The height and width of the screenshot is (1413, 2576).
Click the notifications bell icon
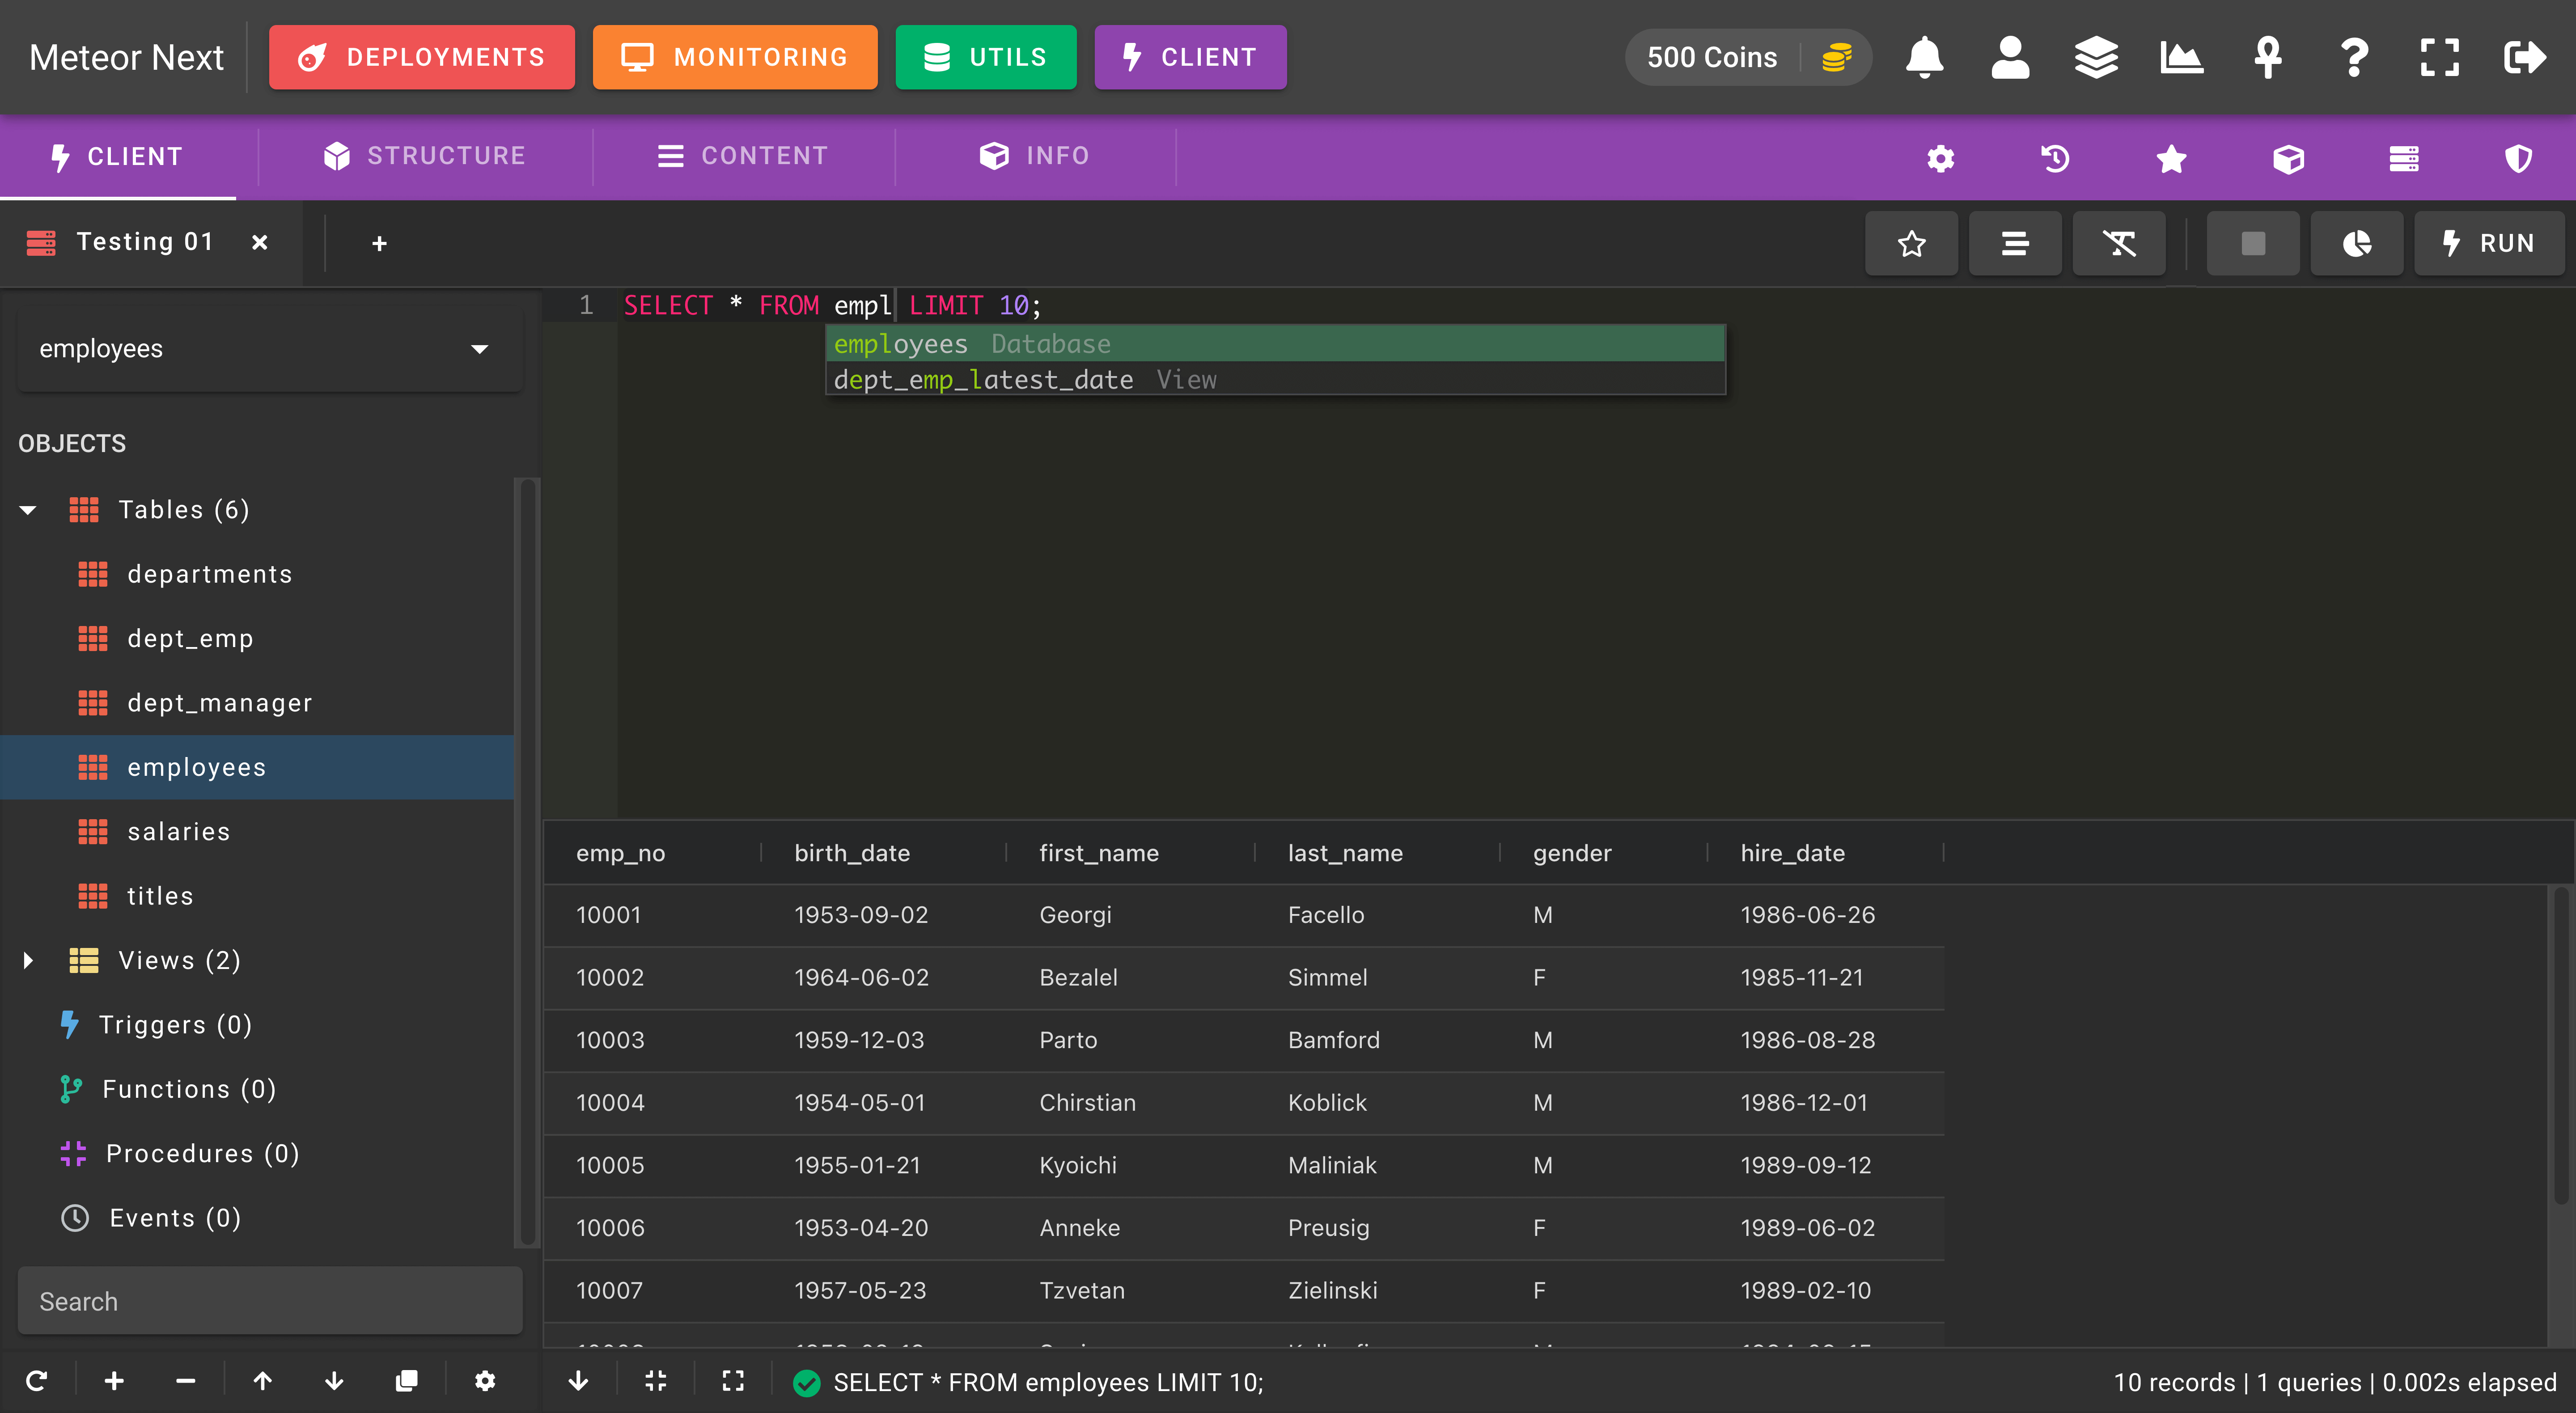pyautogui.click(x=1924, y=57)
